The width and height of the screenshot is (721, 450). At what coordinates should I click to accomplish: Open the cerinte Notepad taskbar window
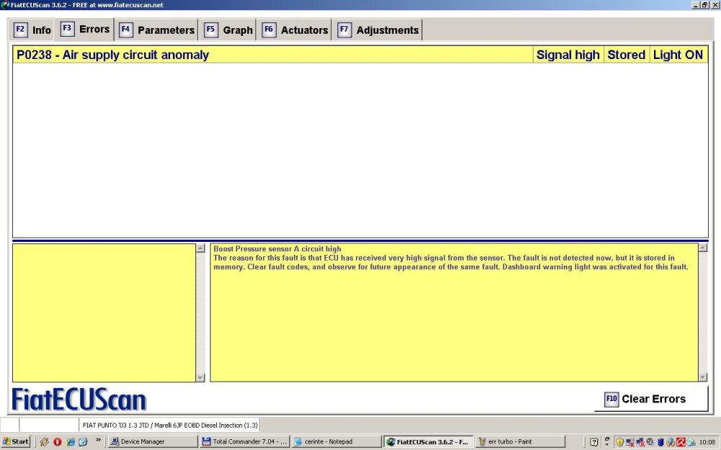(336, 441)
